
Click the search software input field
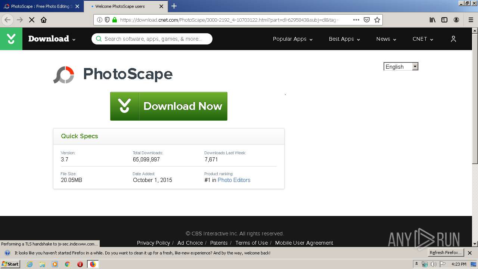(x=152, y=39)
